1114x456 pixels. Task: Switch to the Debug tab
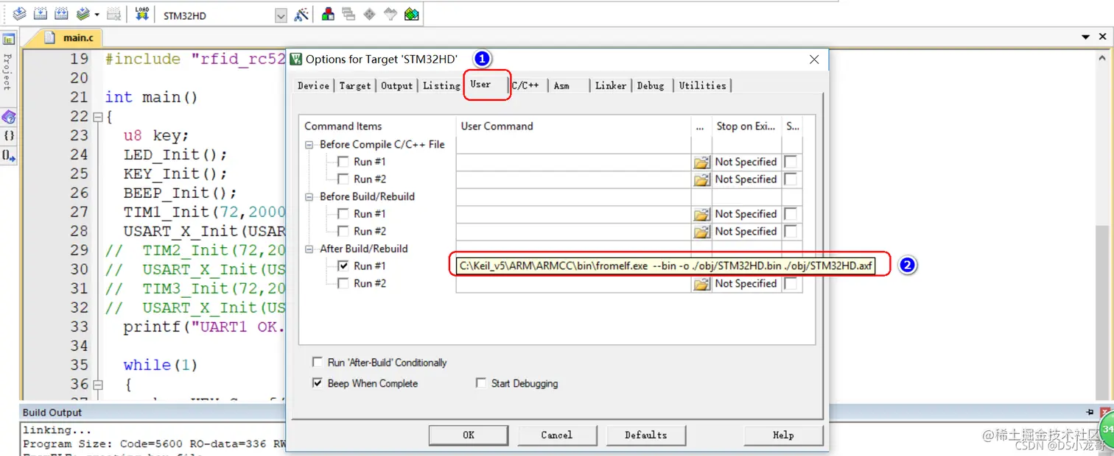pyautogui.click(x=651, y=86)
